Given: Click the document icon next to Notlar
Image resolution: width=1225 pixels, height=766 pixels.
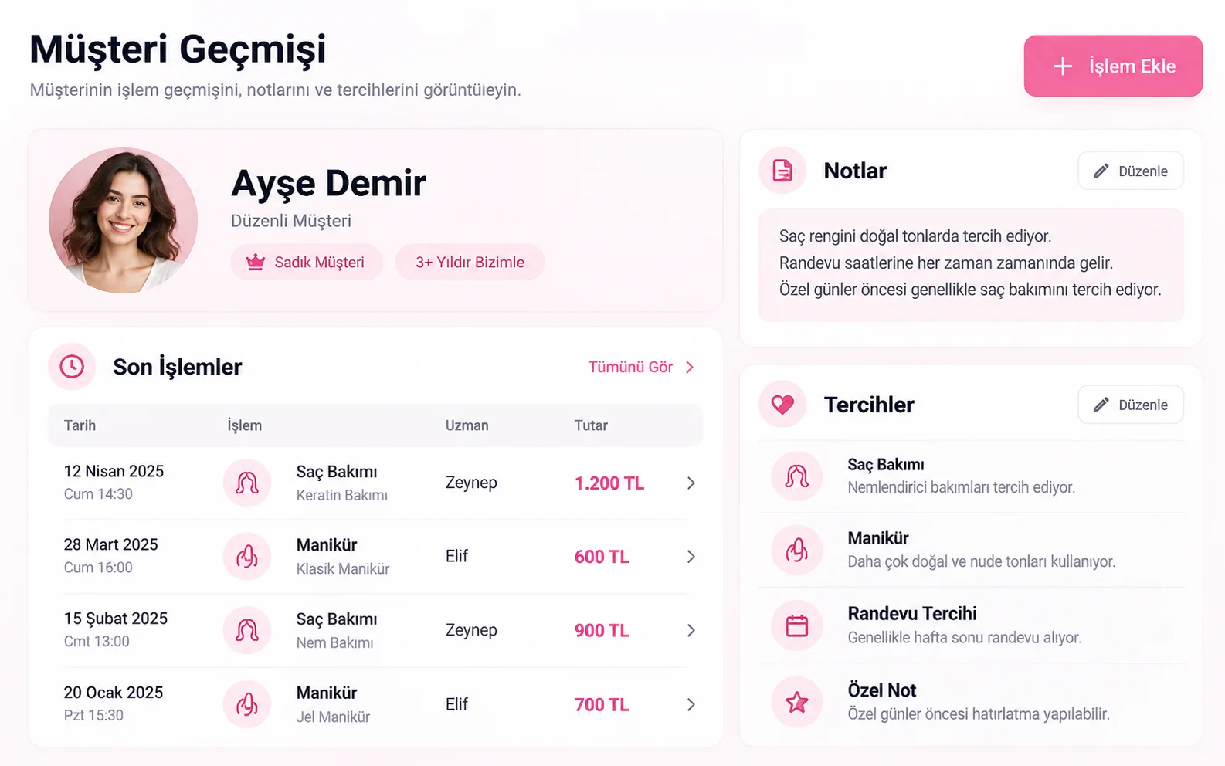Looking at the screenshot, I should point(782,170).
